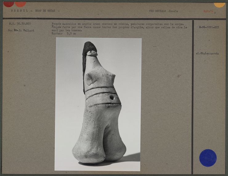The width and height of the screenshot is (228, 176).
Task: Click the yellow-orange dot at top right
Action: 219,4
